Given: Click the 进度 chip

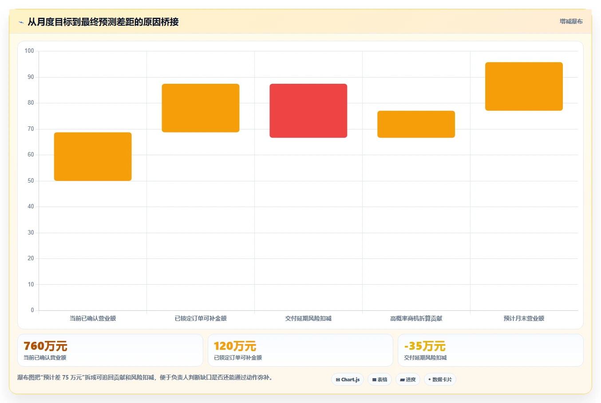Looking at the screenshot, I should pos(407,380).
